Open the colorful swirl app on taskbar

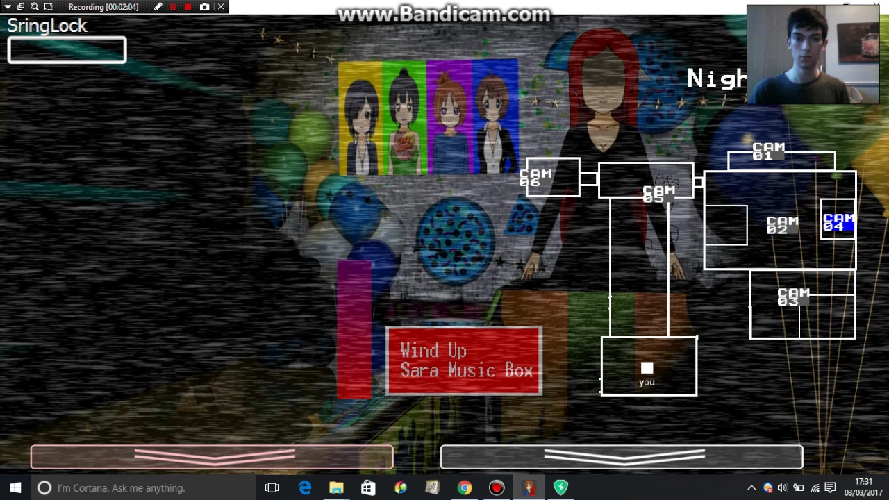click(x=400, y=487)
